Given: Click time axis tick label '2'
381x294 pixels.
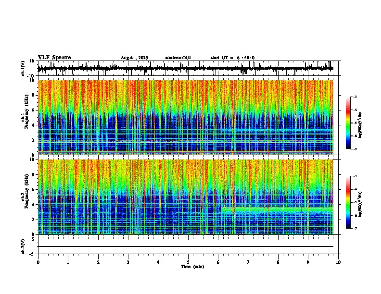Looking at the screenshot, I should coord(98,262).
